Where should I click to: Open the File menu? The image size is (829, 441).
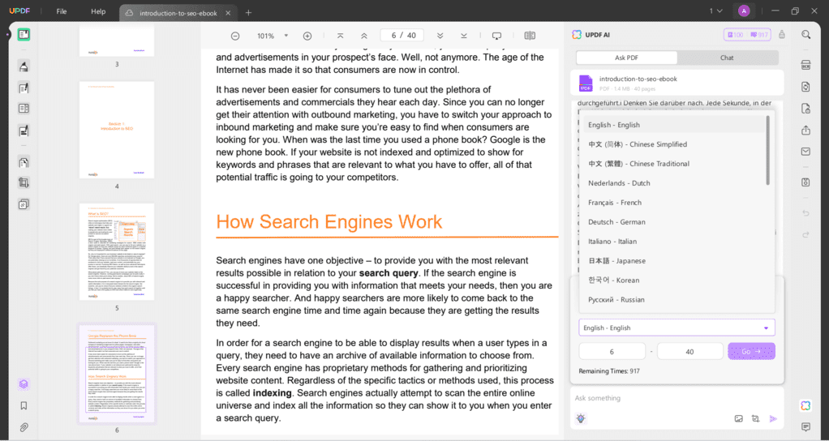62,11
